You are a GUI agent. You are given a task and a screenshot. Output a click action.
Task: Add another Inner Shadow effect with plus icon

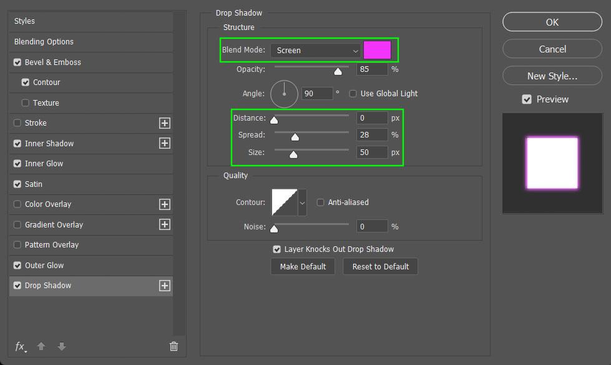164,143
